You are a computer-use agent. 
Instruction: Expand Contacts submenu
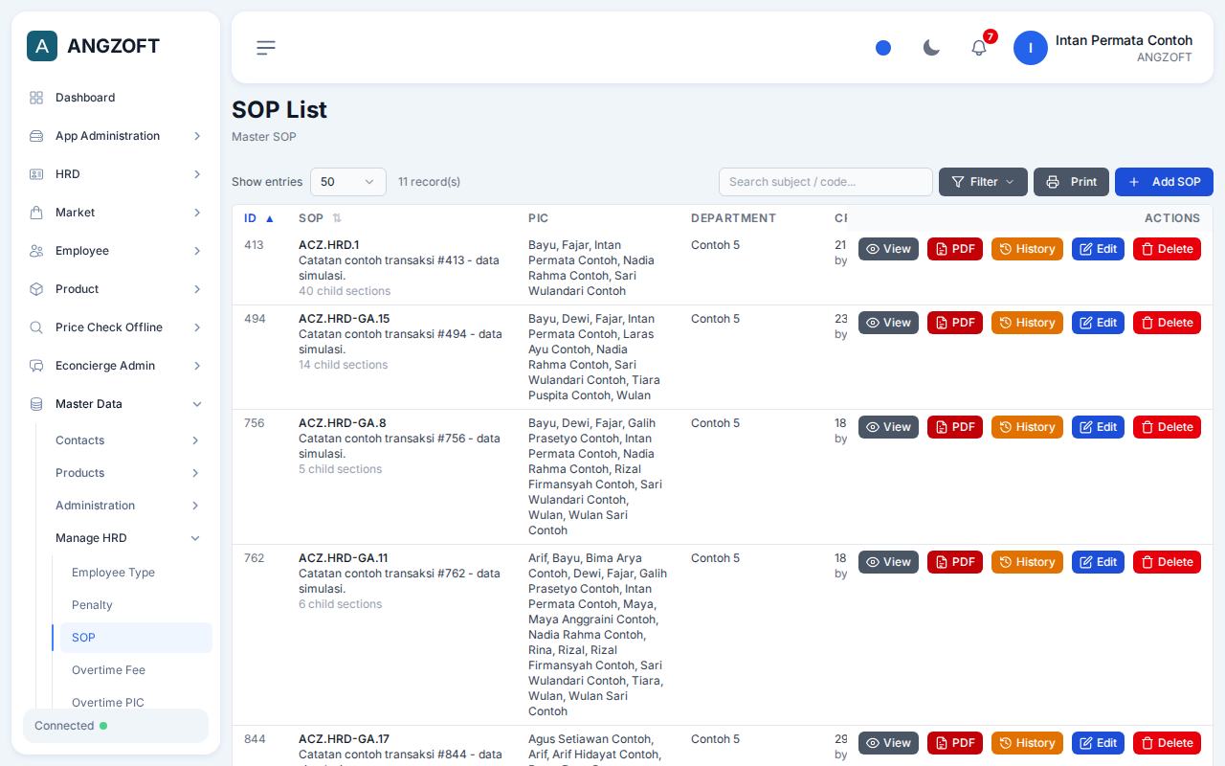click(128, 440)
